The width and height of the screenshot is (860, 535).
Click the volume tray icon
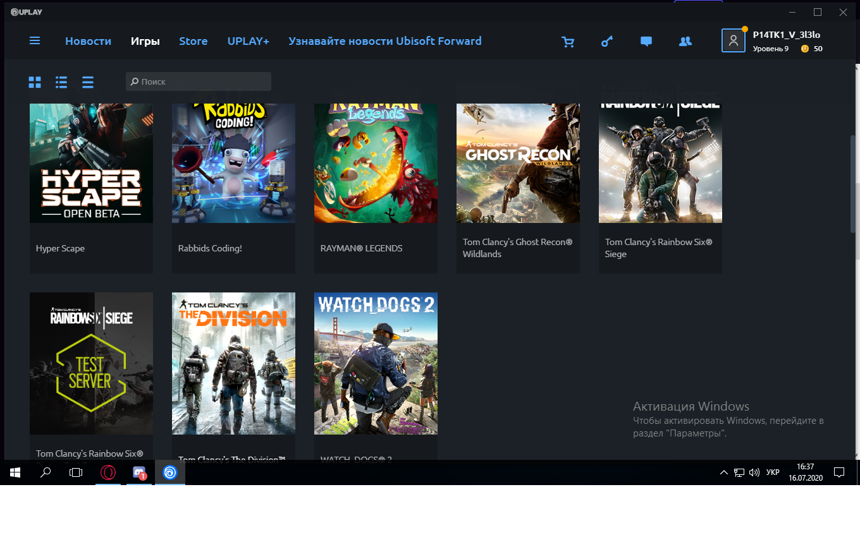754,472
